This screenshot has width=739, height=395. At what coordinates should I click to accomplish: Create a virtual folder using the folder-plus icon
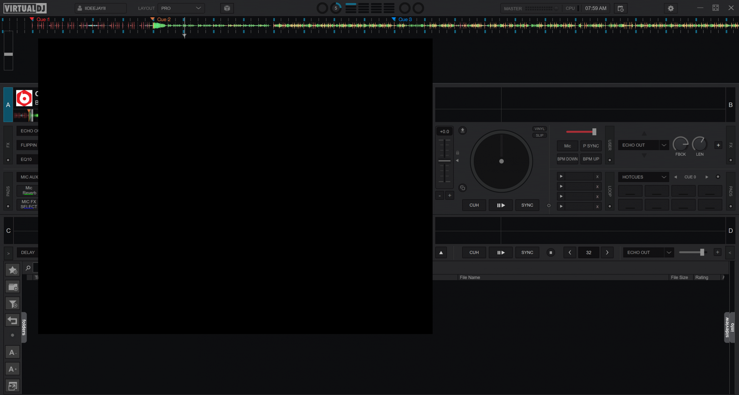[12, 287]
